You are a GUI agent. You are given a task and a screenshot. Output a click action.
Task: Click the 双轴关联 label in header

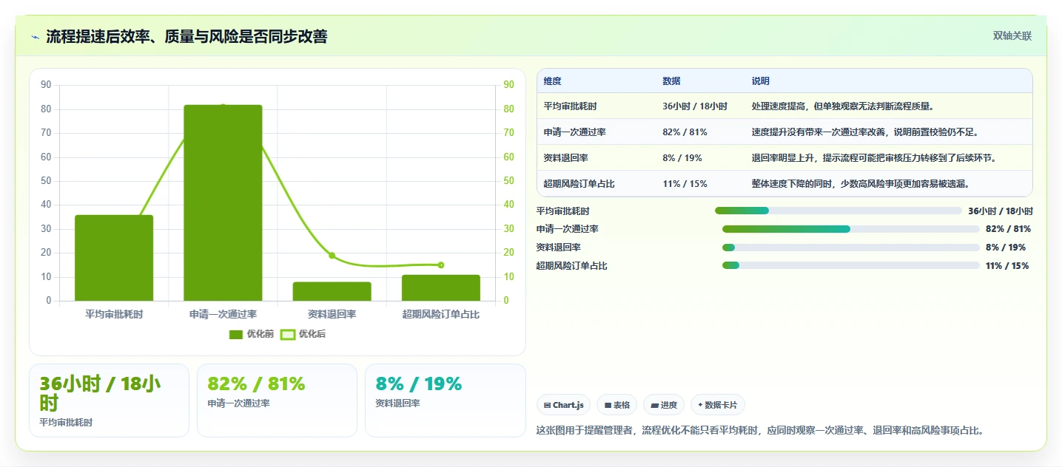click(1012, 35)
